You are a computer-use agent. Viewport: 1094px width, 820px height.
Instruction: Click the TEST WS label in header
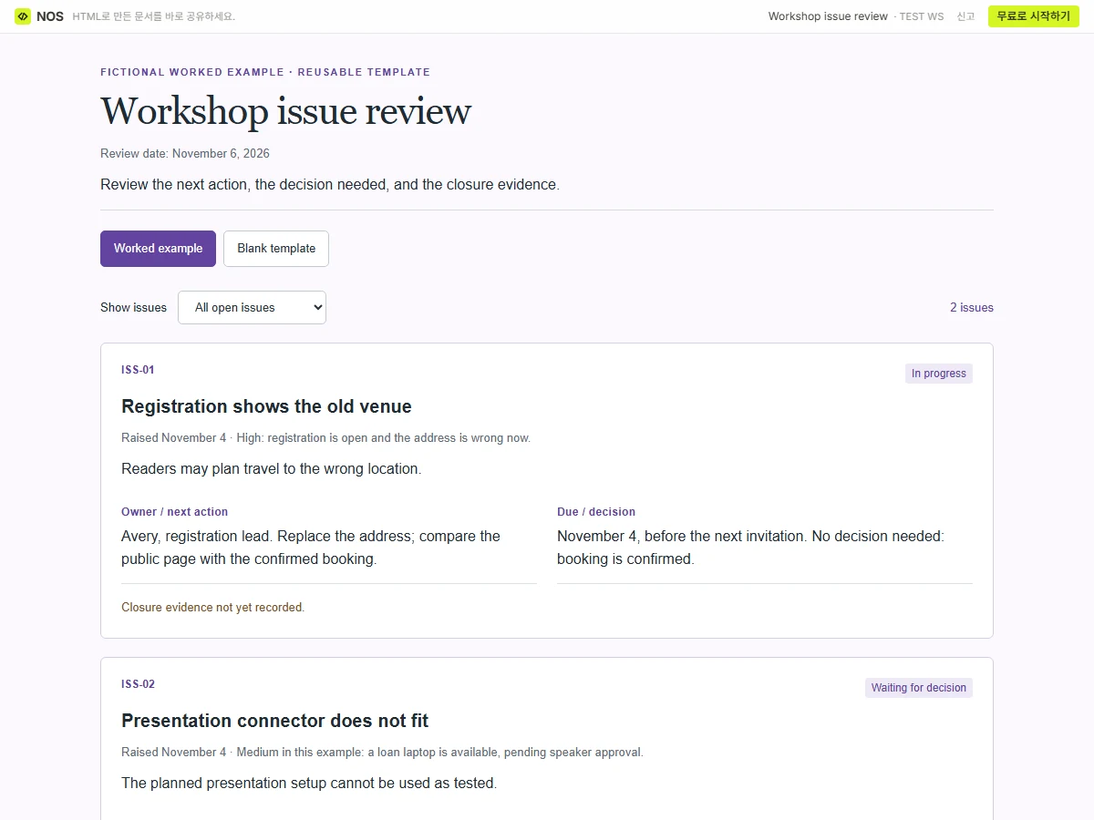pos(921,16)
